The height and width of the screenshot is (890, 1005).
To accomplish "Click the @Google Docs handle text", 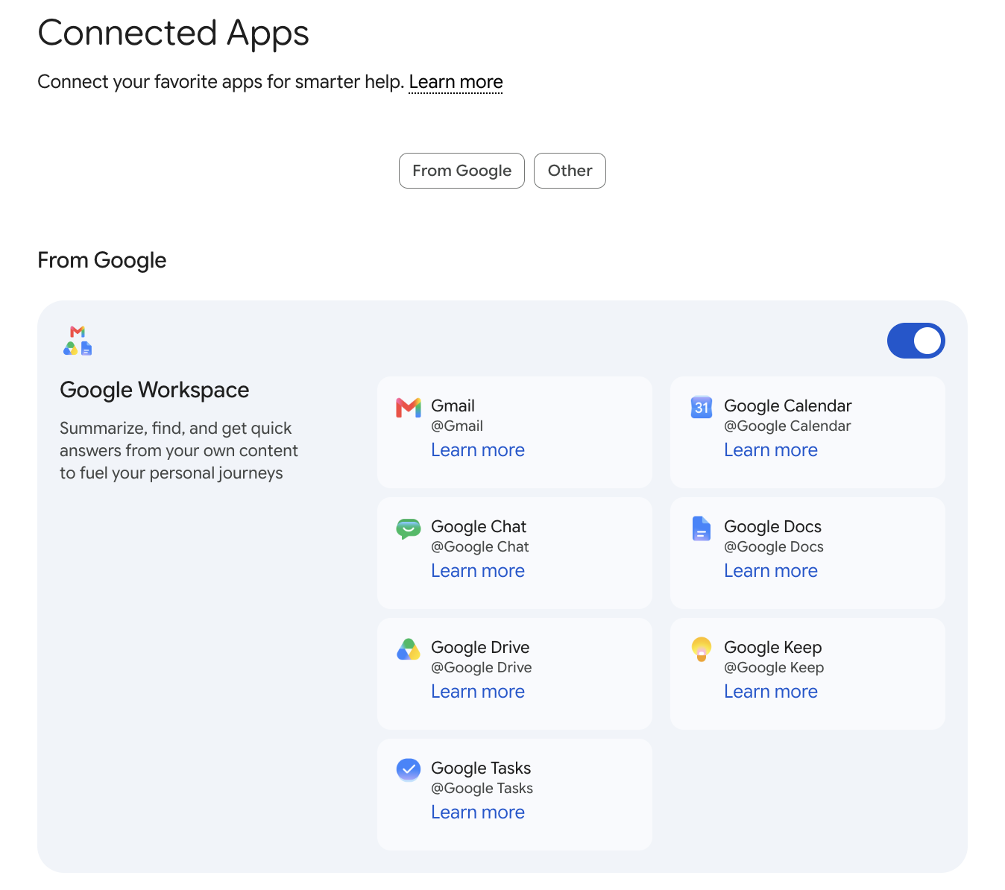I will coord(774,546).
